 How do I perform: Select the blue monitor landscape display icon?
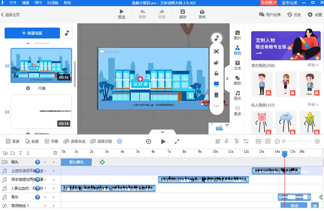216,84
